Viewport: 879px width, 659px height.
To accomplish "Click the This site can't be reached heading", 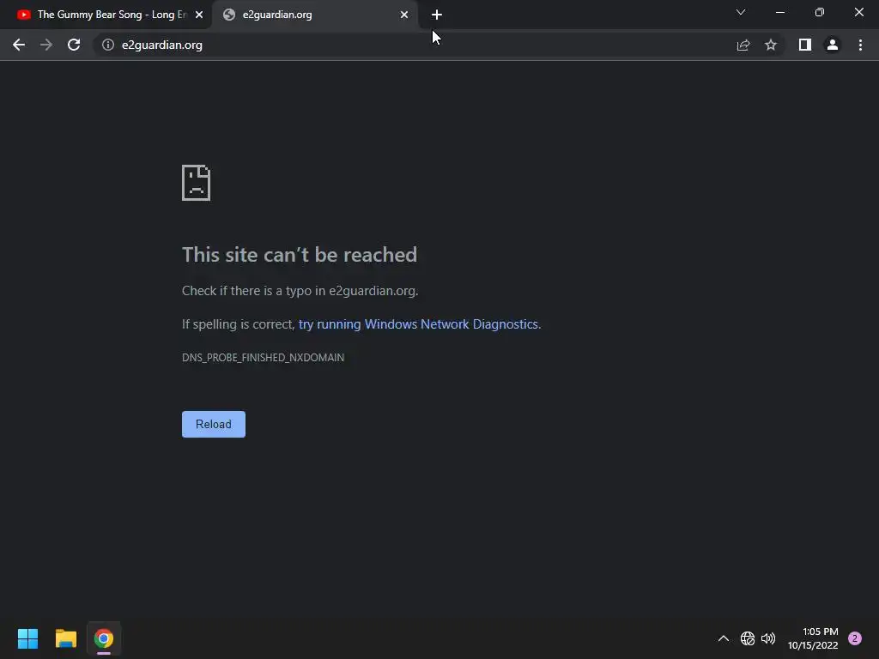I will click(300, 255).
